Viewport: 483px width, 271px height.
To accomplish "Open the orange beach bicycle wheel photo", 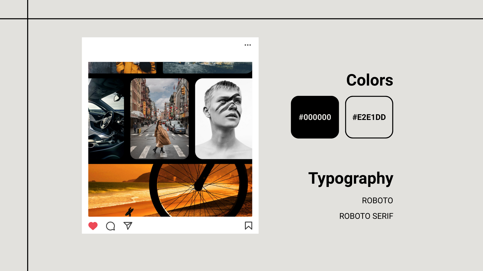I will pos(170,190).
